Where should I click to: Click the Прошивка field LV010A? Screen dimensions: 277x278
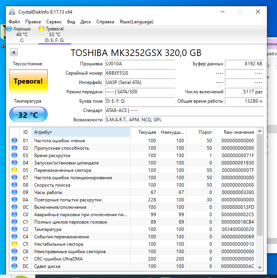click(x=140, y=64)
